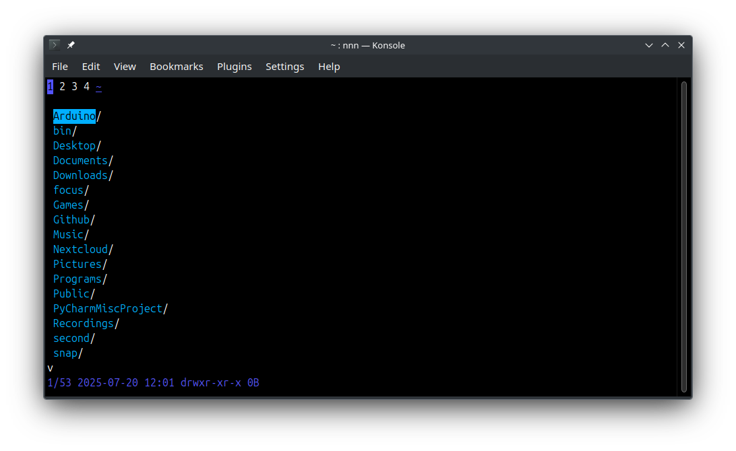736x451 pixels.
Task: Open the Help menu
Action: [329, 67]
